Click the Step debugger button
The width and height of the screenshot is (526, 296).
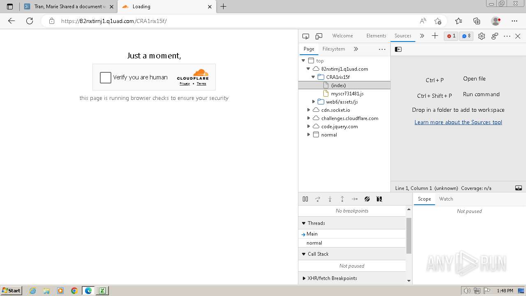click(355, 199)
